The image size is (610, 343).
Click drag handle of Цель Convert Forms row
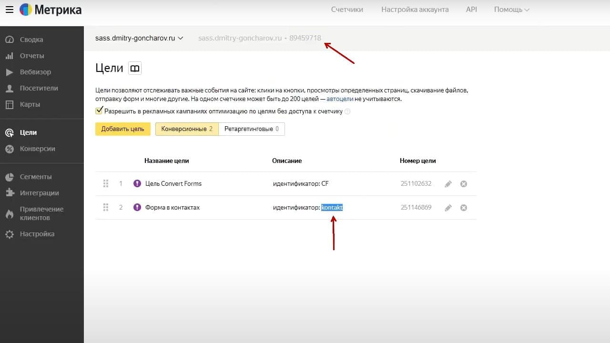[x=106, y=183]
